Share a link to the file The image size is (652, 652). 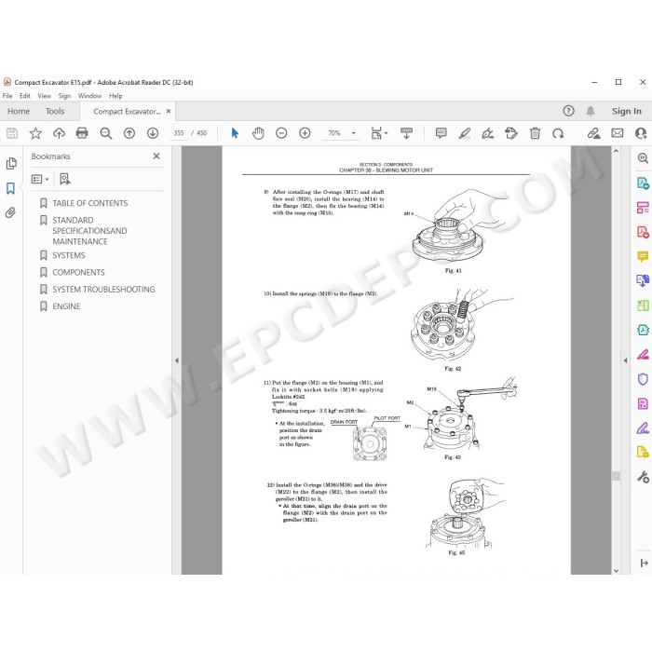tap(593, 133)
